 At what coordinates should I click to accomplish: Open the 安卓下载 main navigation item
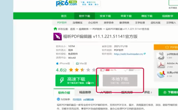click(x=105, y=16)
